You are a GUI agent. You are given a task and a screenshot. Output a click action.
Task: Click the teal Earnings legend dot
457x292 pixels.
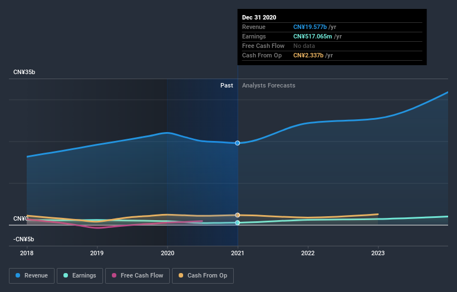pos(66,275)
